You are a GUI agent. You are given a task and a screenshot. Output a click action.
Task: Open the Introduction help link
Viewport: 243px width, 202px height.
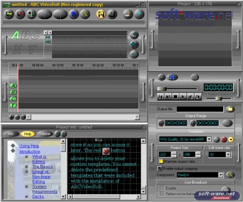pyautogui.click(x=29, y=151)
